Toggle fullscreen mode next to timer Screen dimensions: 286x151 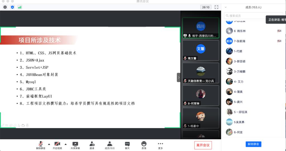tap(216, 7)
